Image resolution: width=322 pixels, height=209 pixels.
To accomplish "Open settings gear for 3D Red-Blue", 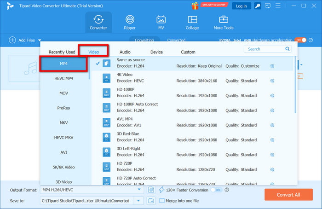I will coord(272,140).
